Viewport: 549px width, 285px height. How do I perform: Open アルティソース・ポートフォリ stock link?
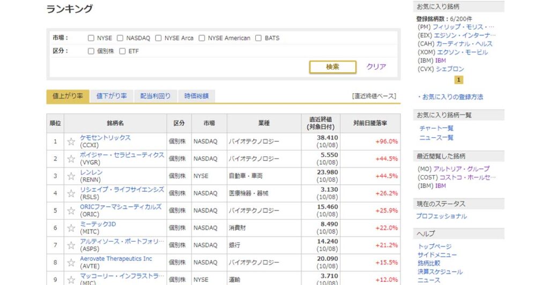tap(122, 242)
